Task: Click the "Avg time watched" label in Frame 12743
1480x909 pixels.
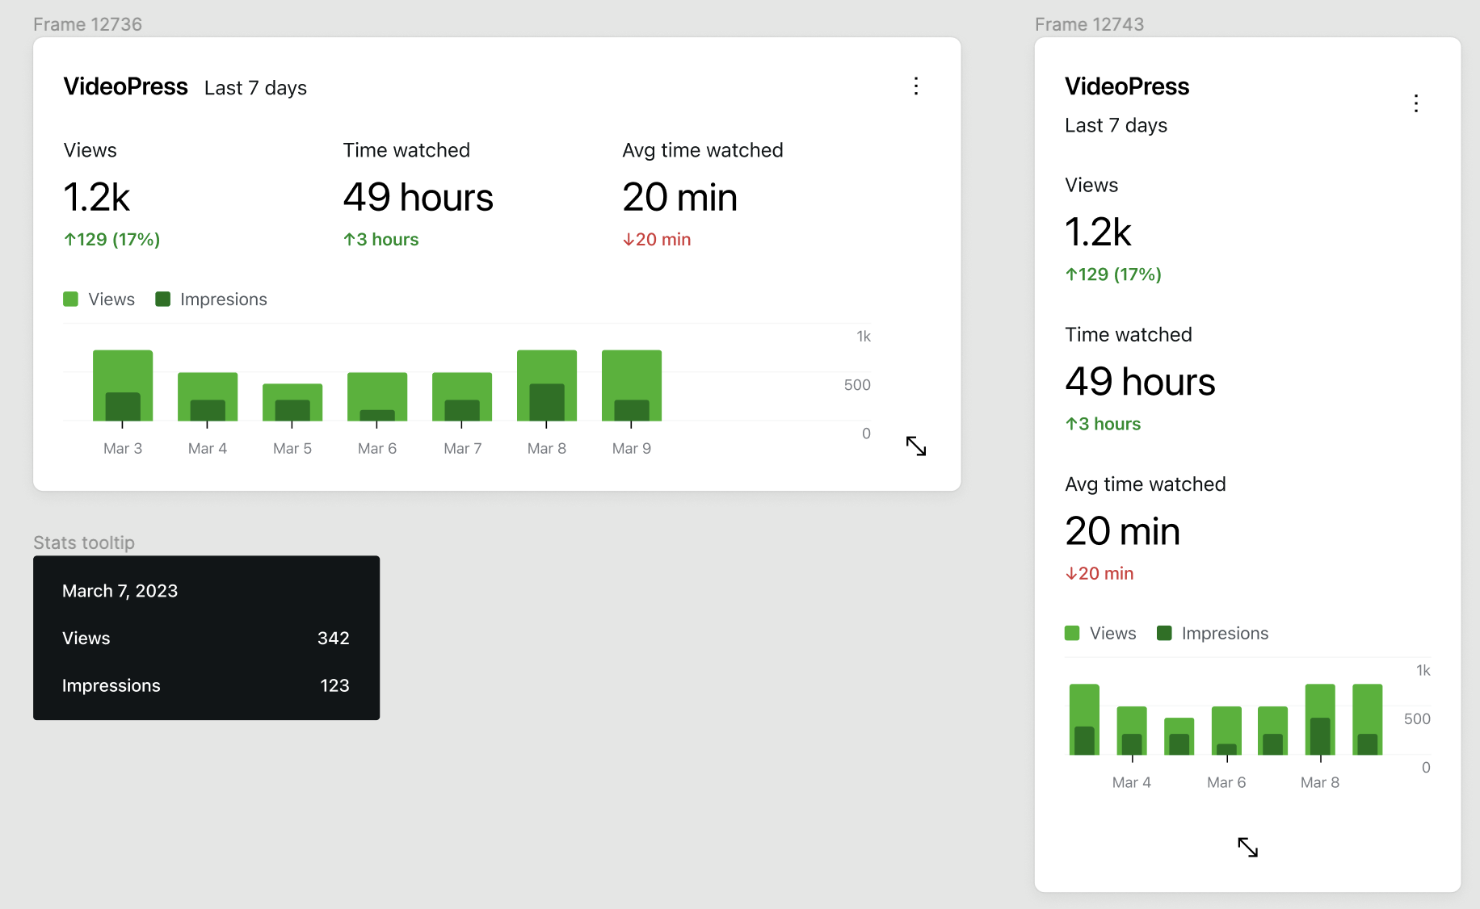Action: (x=1146, y=484)
